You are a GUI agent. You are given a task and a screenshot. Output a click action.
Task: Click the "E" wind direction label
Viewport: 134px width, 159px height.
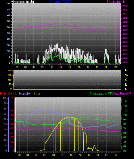[126, 84]
